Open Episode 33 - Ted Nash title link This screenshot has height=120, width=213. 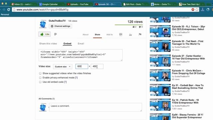(x=188, y=43)
